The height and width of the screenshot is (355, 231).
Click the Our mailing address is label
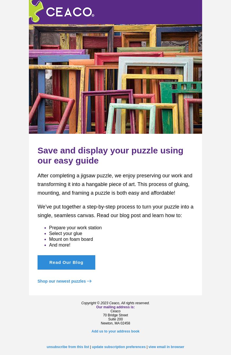(x=115, y=307)
